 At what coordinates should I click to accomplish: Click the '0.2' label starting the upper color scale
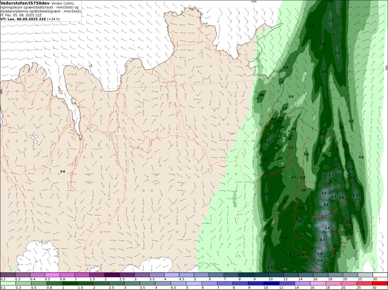[x=3, y=279]
